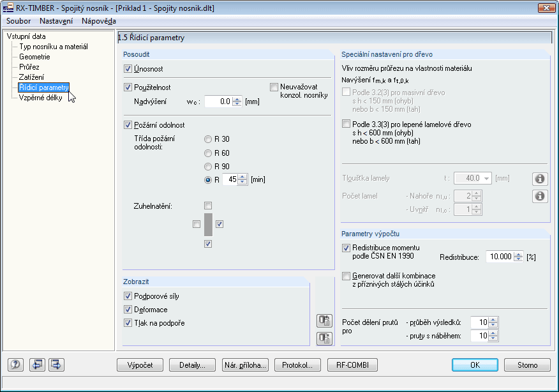This screenshot has height=392, width=559.
Task: Enable Neuvažovat konzol. nosníky
Action: [274, 87]
